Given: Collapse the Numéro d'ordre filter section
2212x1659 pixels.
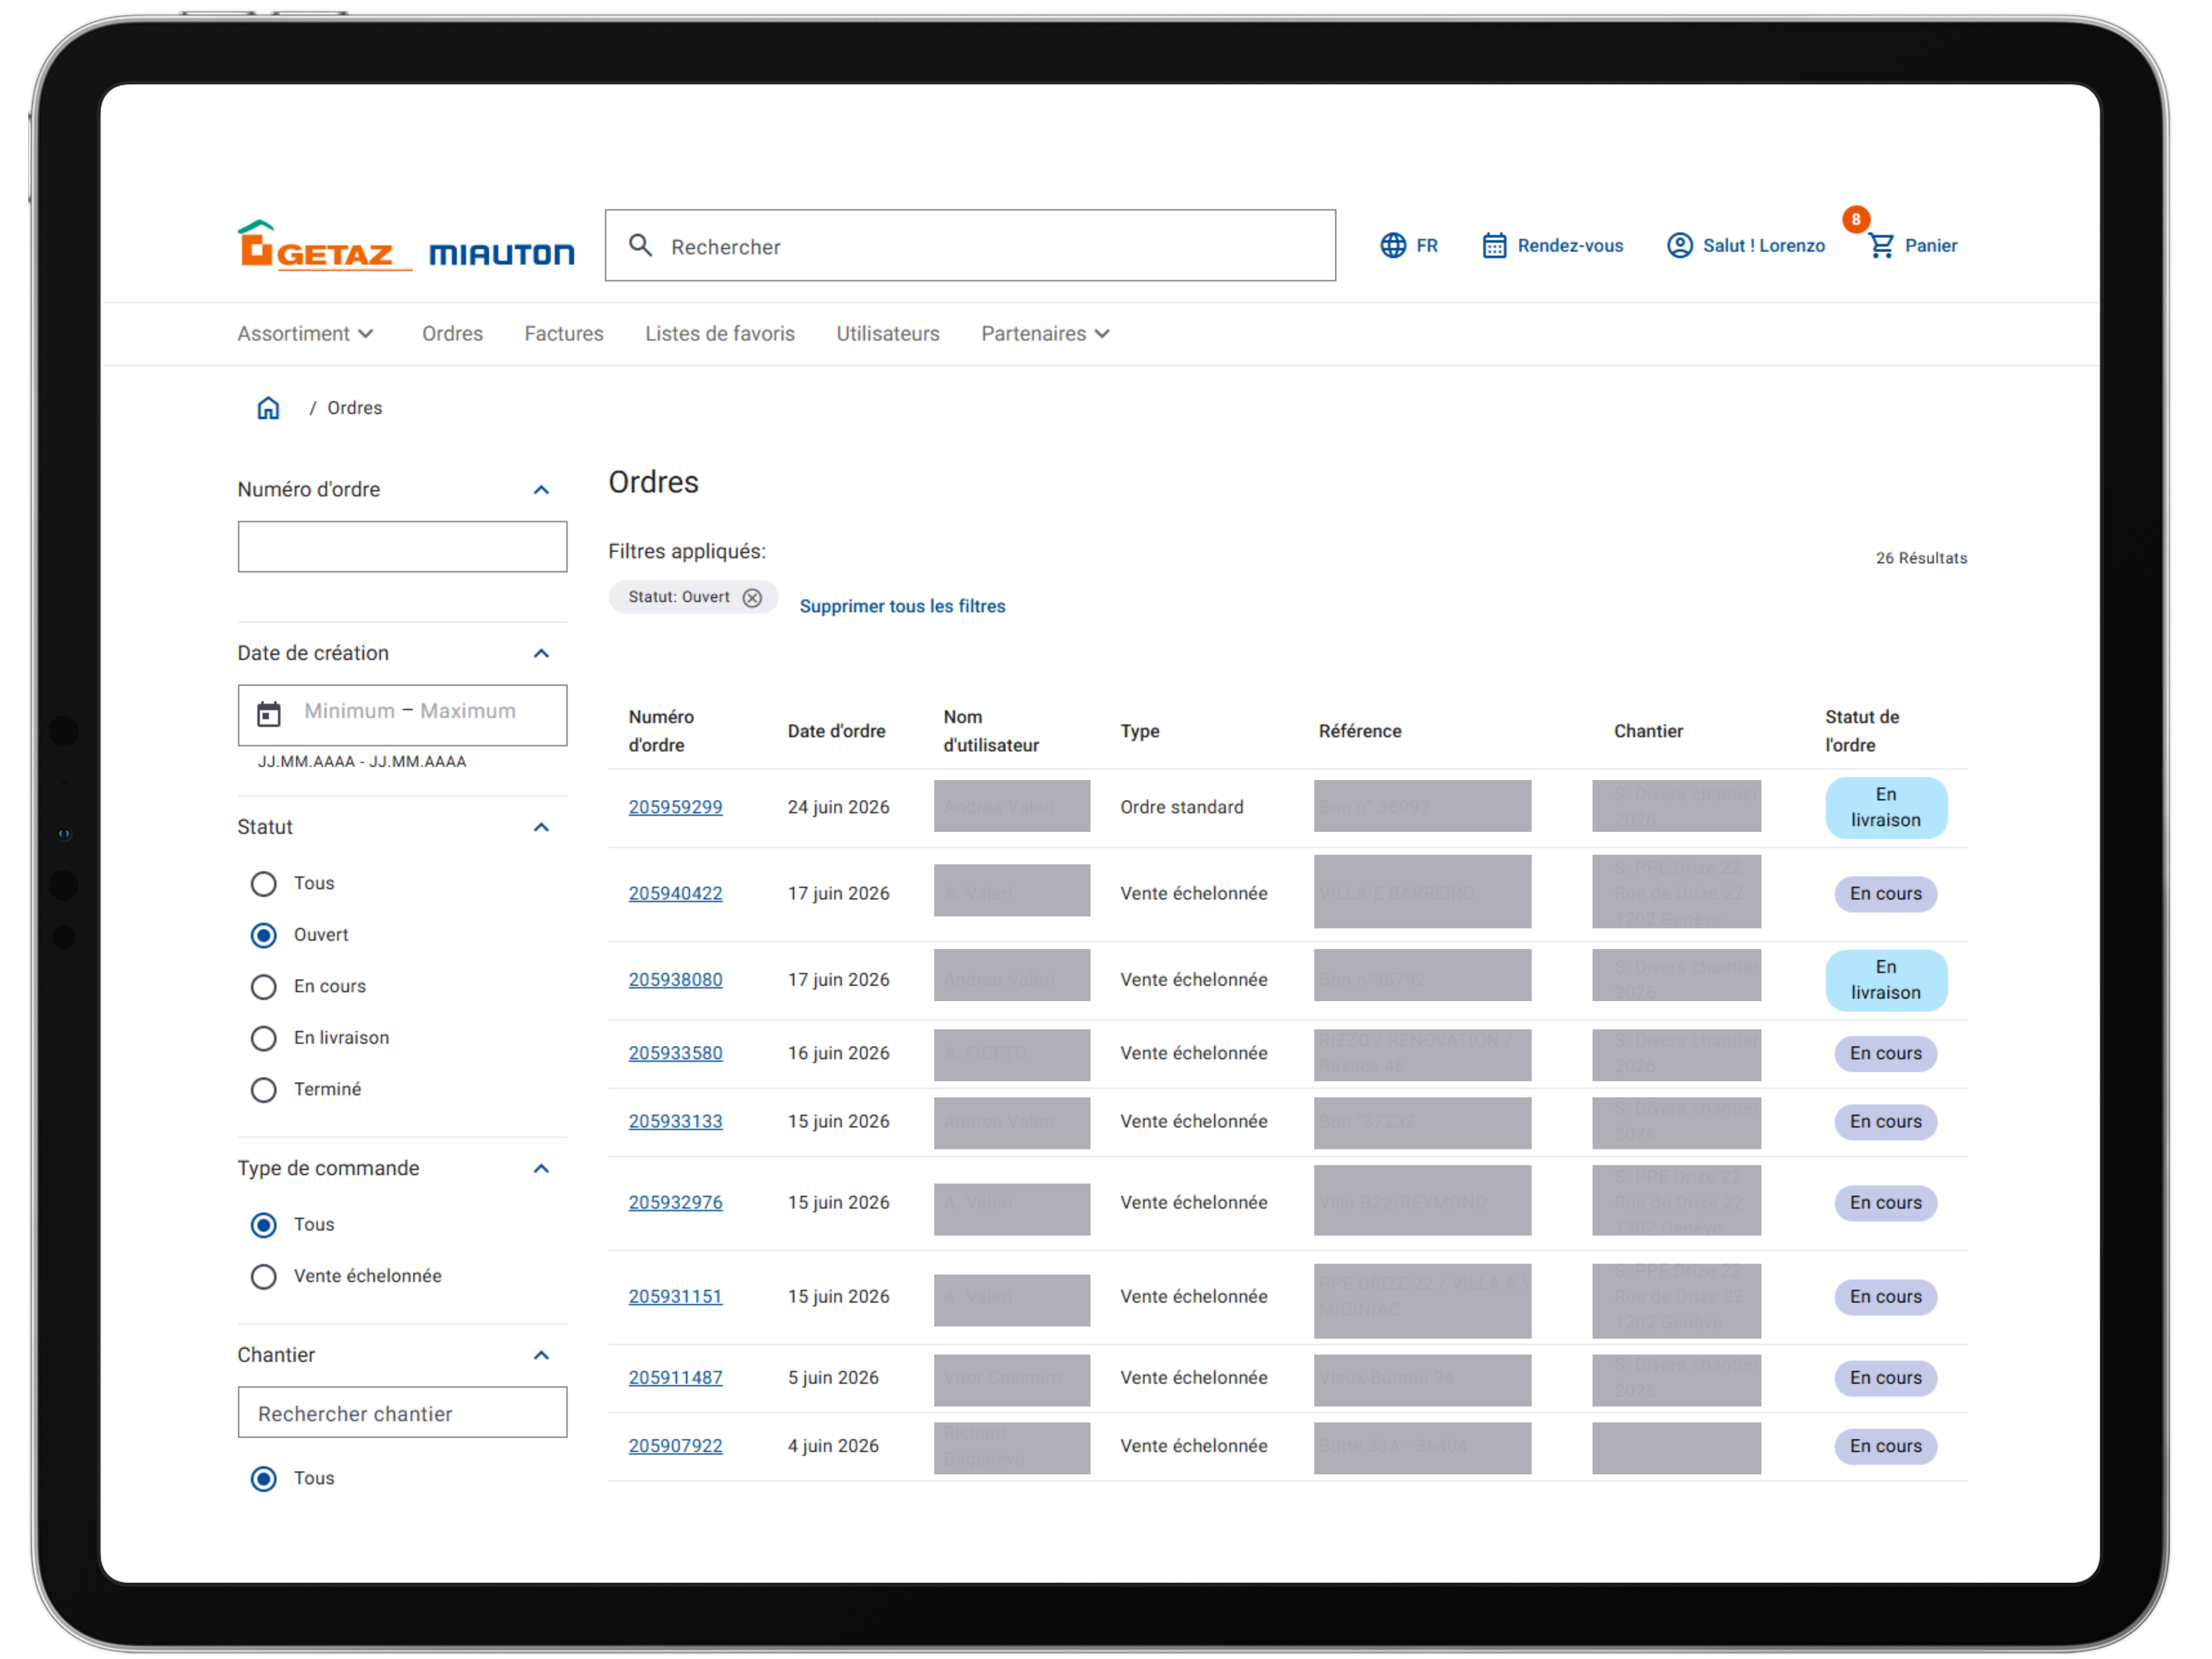Looking at the screenshot, I should 541,490.
